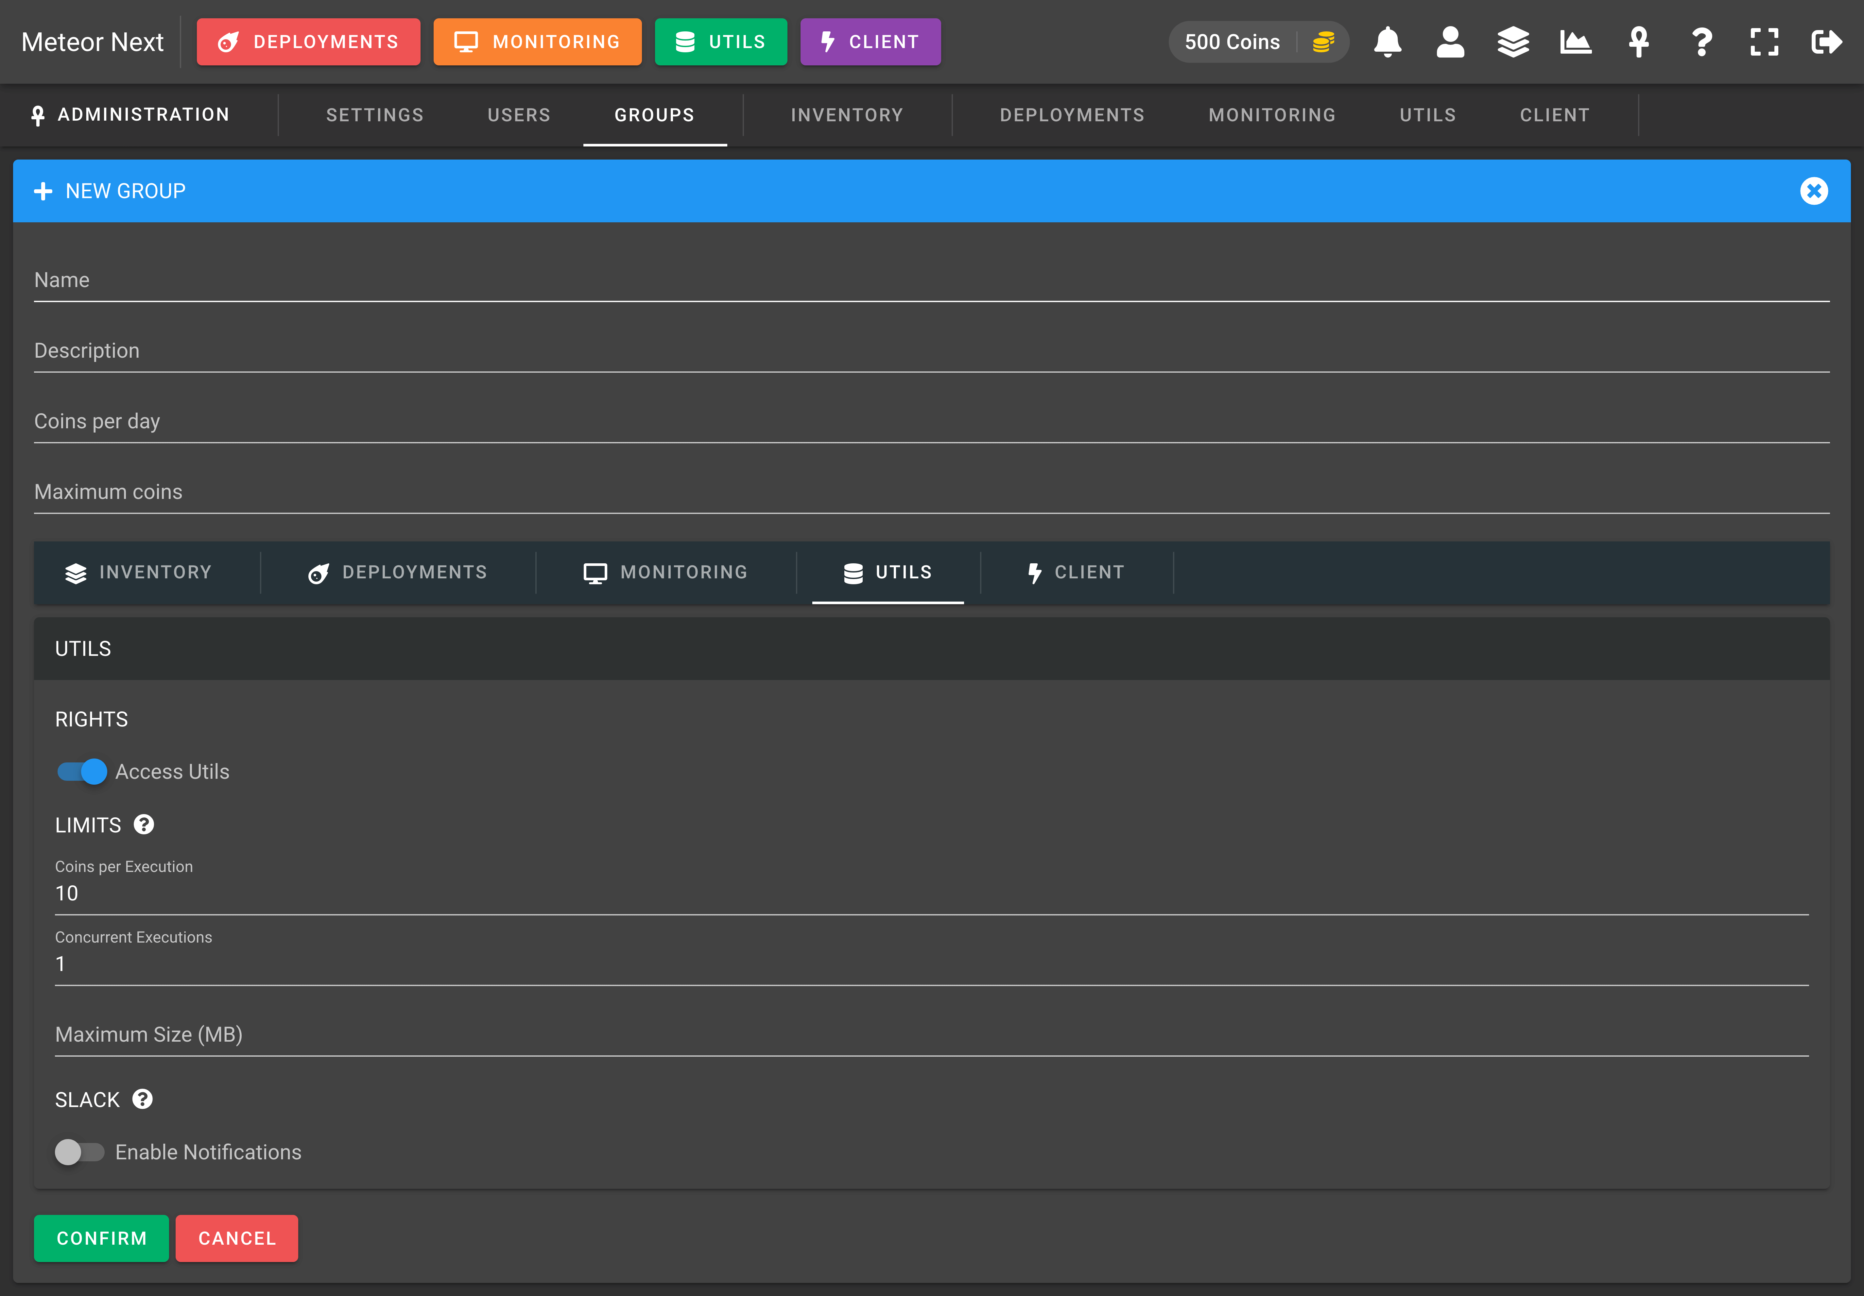Select the Groups admin tab
Image resolution: width=1864 pixels, height=1296 pixels.
click(654, 115)
